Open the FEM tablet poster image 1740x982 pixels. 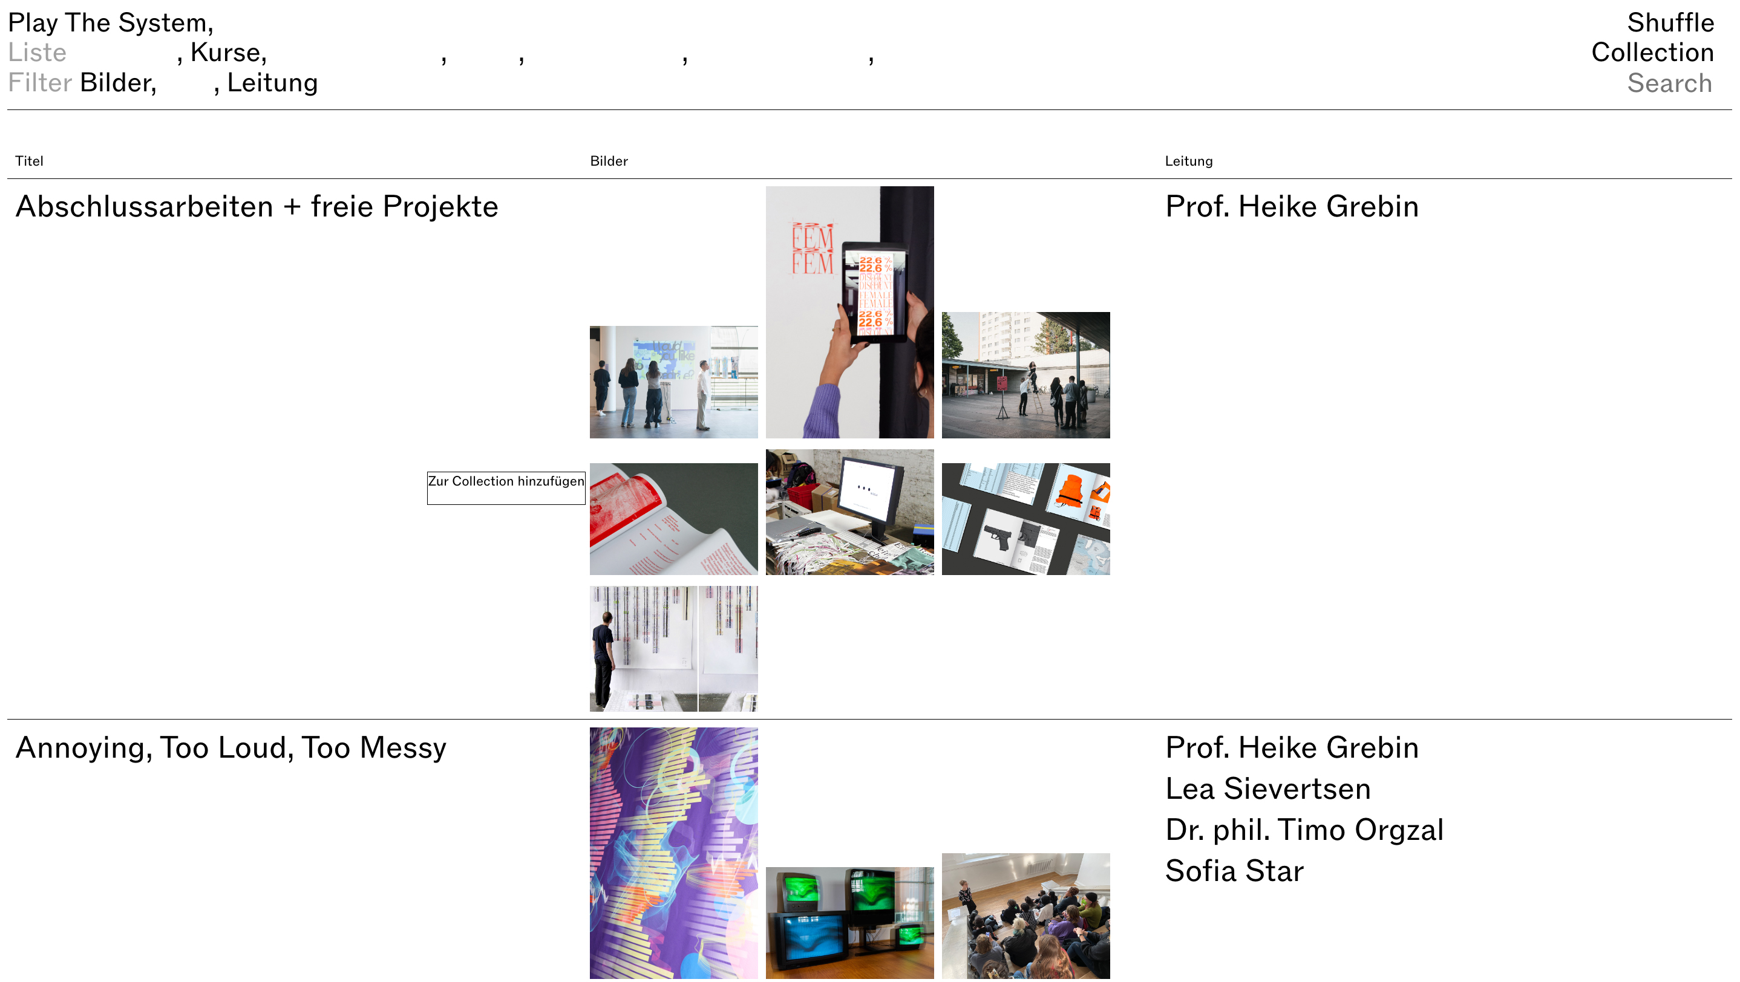(850, 313)
